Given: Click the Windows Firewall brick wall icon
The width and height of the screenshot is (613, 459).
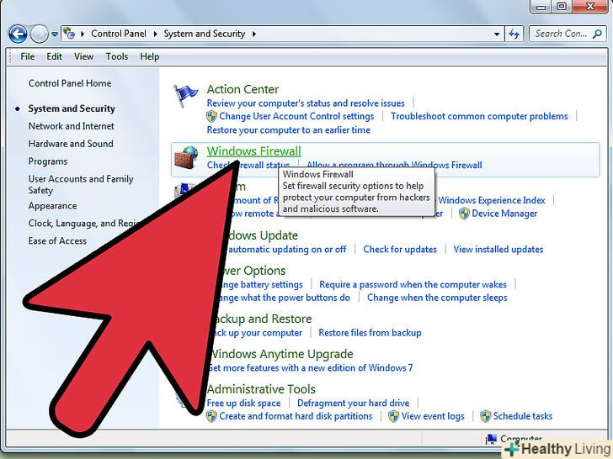Looking at the screenshot, I should [186, 157].
